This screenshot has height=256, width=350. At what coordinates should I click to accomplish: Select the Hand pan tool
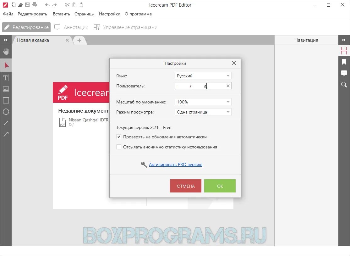(x=6, y=52)
